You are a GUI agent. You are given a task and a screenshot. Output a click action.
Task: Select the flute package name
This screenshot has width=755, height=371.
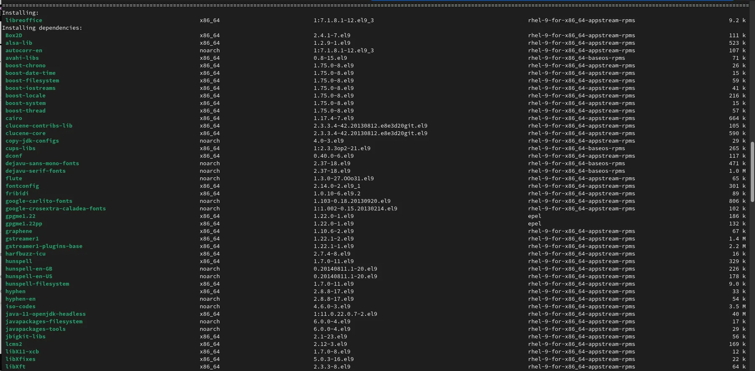[14, 178]
